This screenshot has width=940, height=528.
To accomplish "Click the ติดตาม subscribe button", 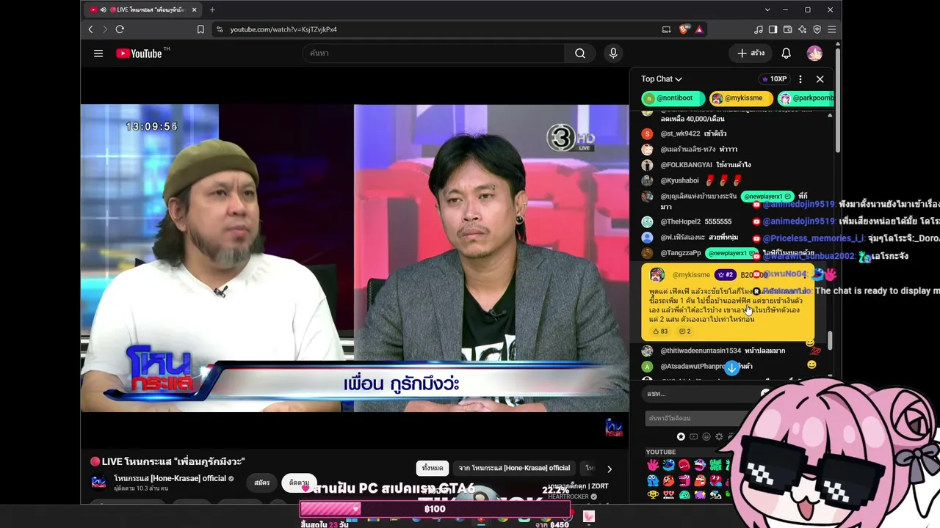I will pyautogui.click(x=300, y=483).
